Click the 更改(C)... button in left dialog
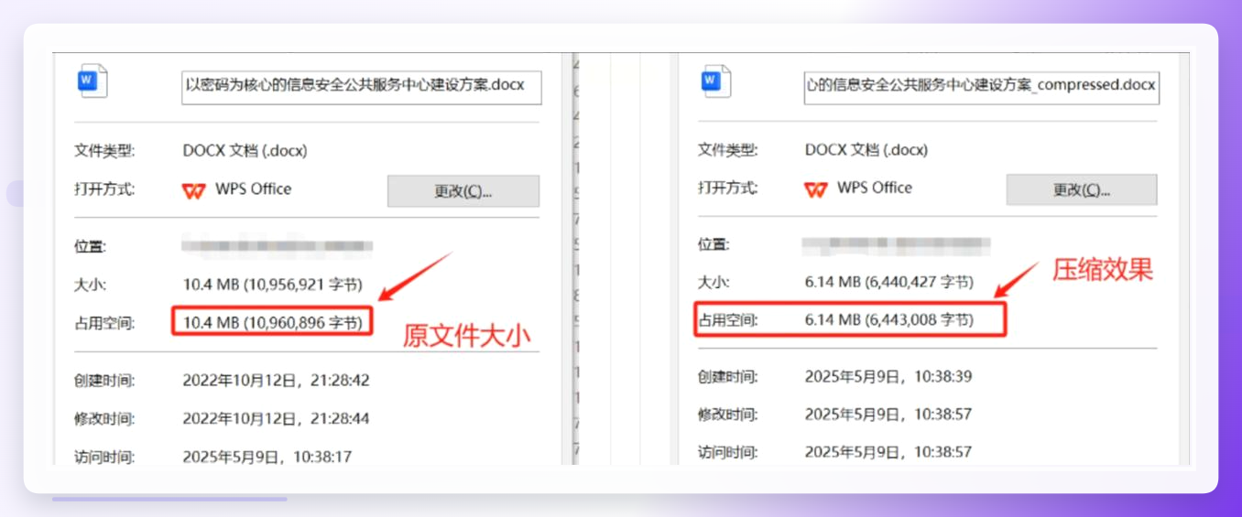The height and width of the screenshot is (517, 1242). point(463,191)
